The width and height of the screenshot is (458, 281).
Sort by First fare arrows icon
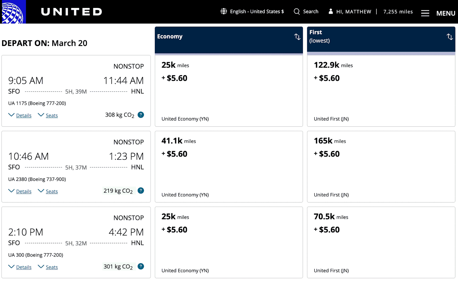point(450,37)
